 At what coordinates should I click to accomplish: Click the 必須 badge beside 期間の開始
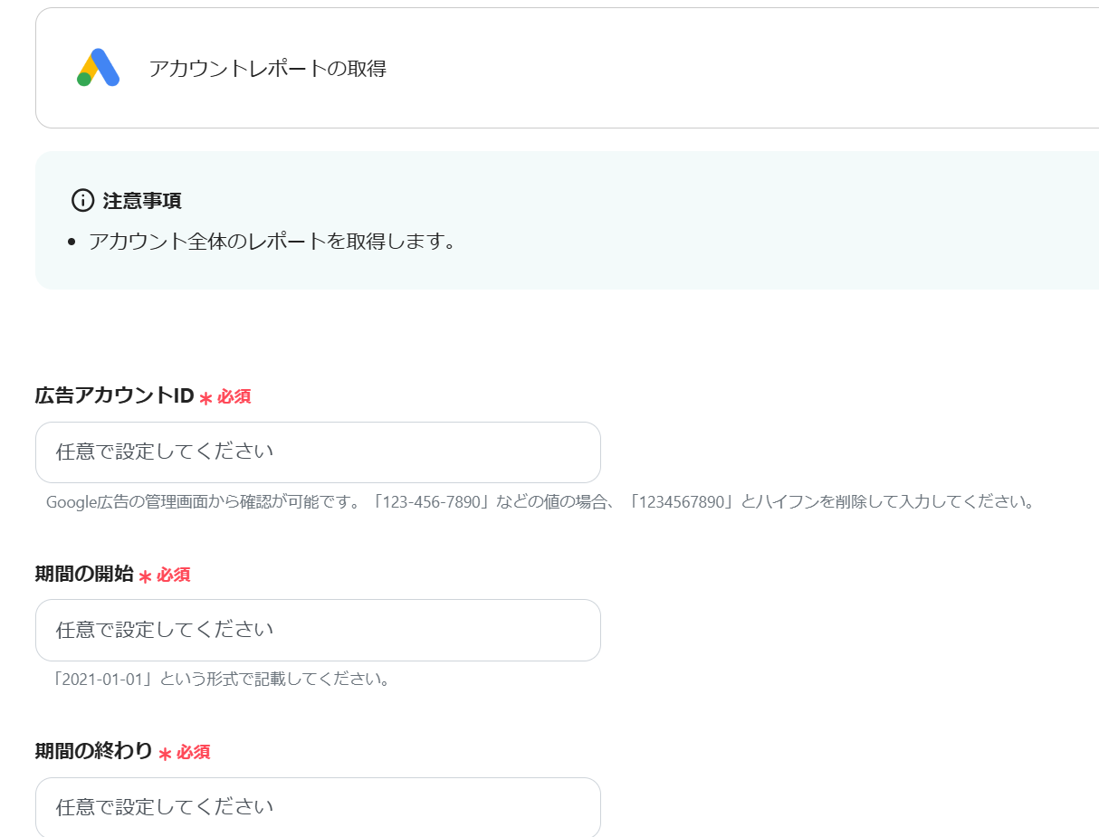(x=173, y=575)
